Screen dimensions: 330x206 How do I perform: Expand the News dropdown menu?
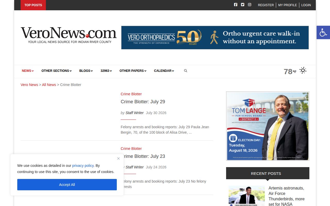coord(28,71)
